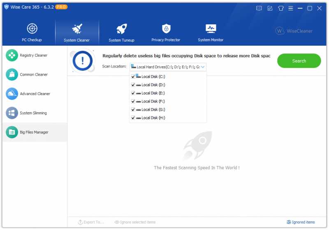Open the Privacy Protector shield icon

[166, 28]
